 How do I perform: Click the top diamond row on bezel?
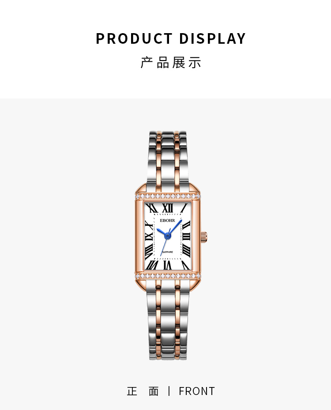pos(168,196)
